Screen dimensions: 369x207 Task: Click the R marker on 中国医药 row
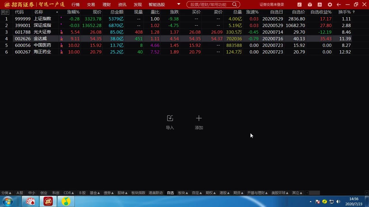point(62,46)
